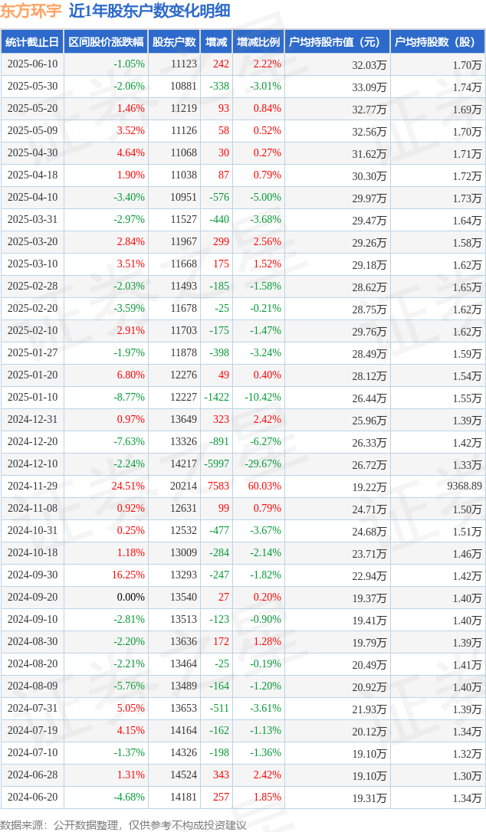Click the 股东户数 column header
The height and width of the screenshot is (832, 486).
(x=174, y=42)
